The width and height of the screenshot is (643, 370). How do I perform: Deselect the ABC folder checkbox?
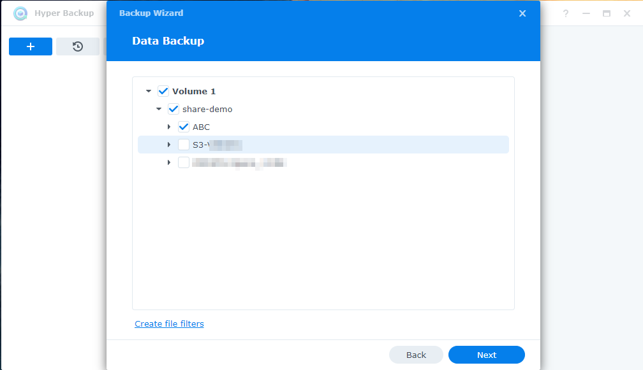184,127
